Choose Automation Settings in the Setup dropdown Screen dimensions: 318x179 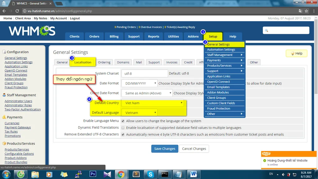pos(225,49)
